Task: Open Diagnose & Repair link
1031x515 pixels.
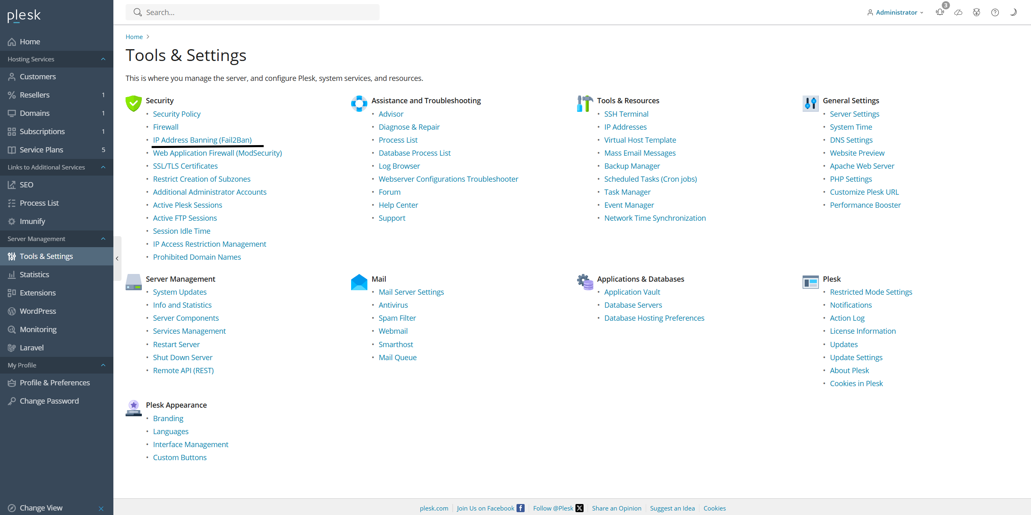Action: [x=409, y=127]
